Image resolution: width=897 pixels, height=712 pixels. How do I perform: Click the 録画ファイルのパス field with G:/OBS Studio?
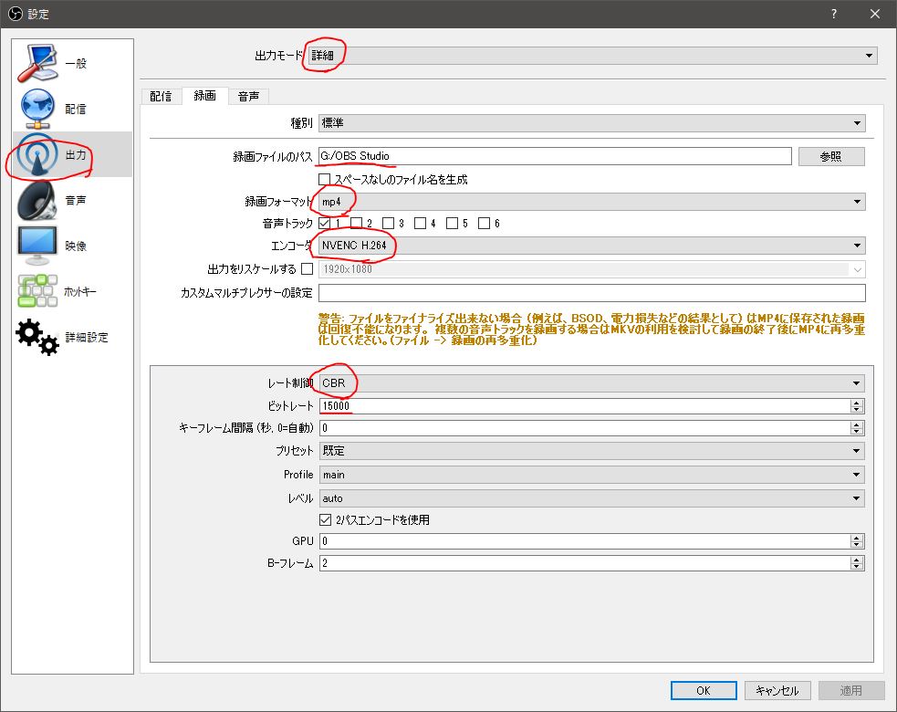555,156
